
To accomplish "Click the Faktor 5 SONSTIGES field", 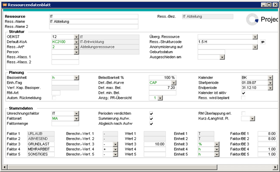I will click(41, 155).
